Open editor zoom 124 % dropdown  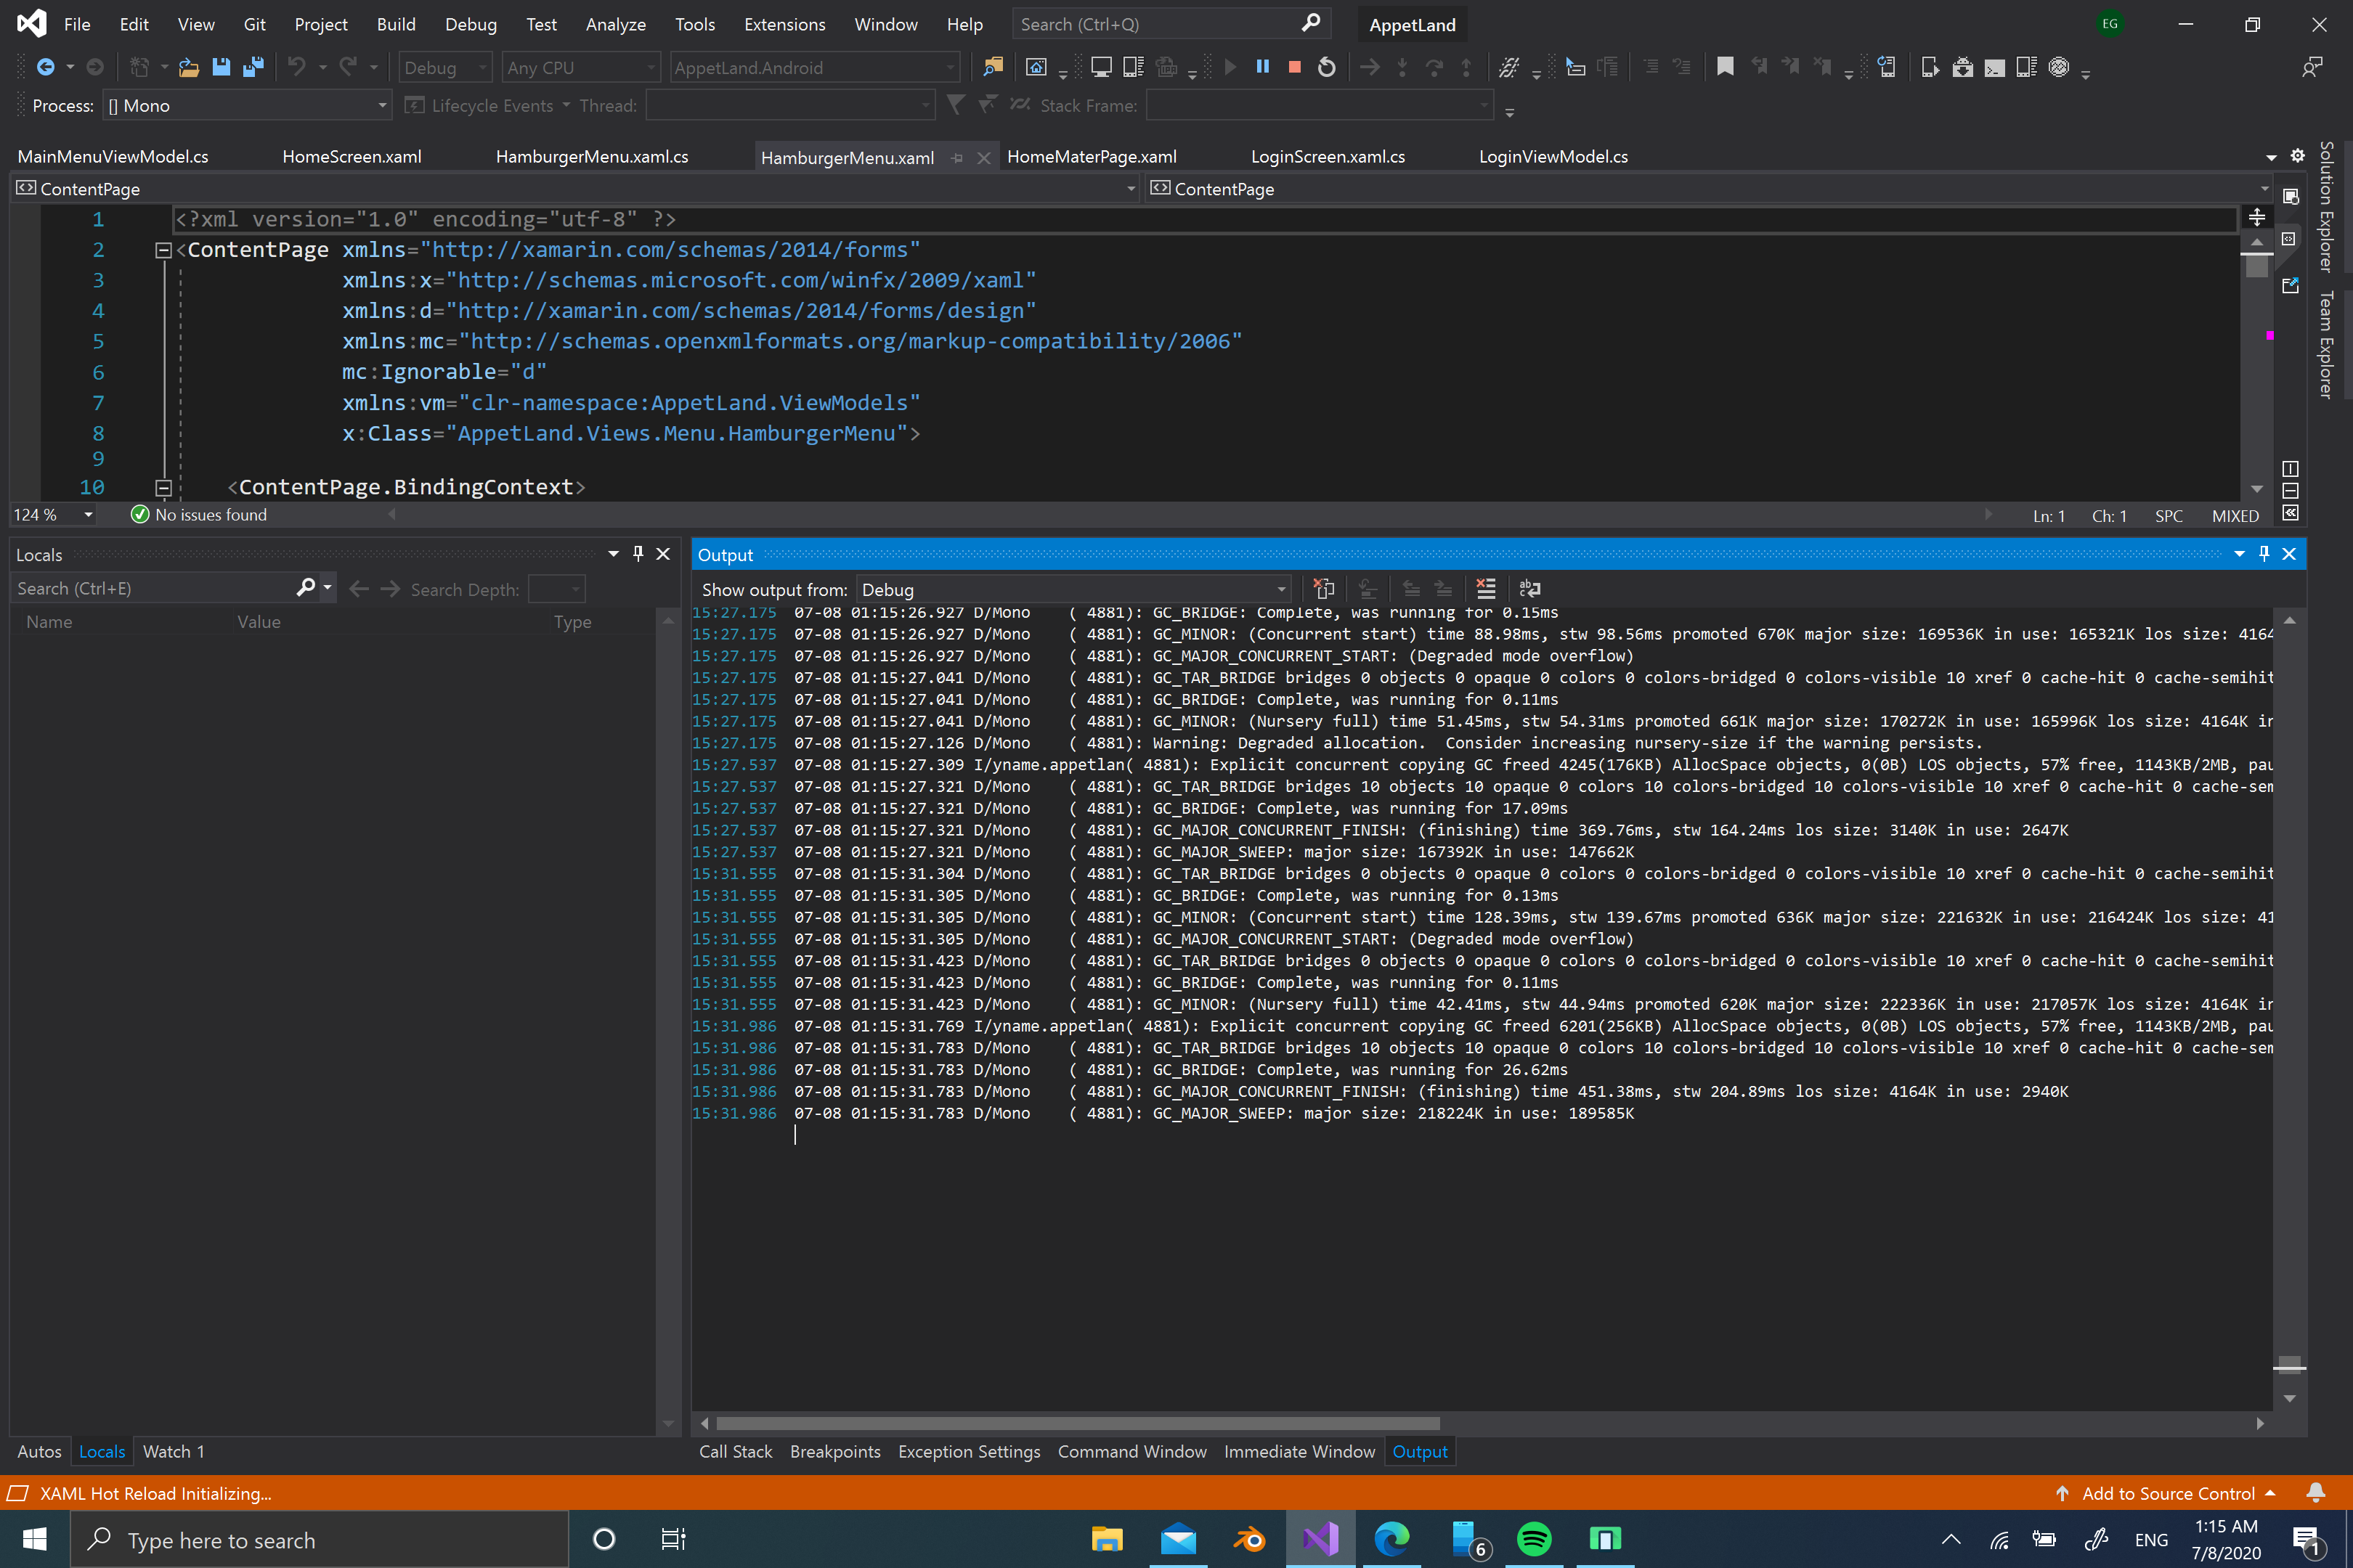click(x=88, y=515)
